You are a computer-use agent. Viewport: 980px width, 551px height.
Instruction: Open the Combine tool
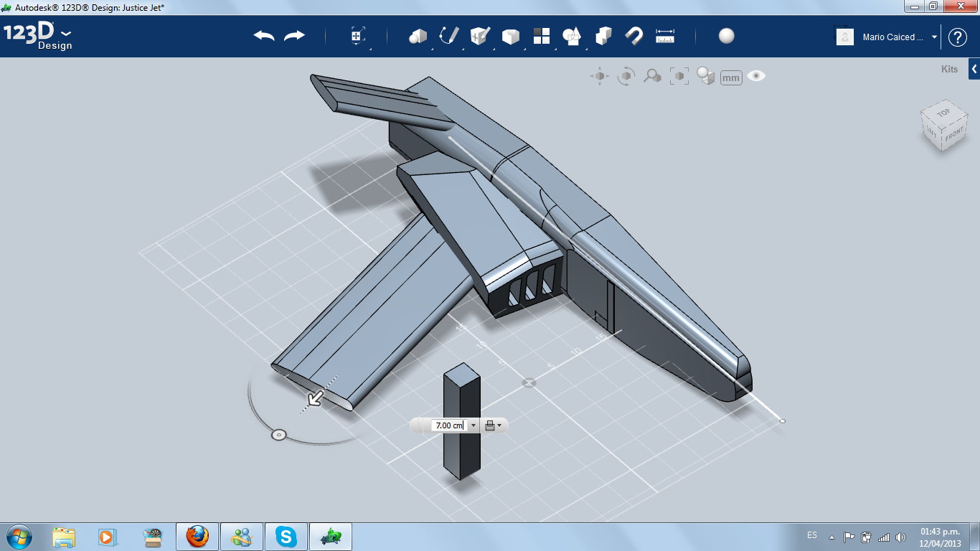603,36
